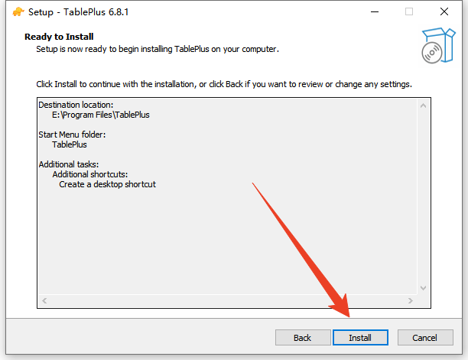Select the "E:\Program Files\TablePlus" path line

click(101, 115)
